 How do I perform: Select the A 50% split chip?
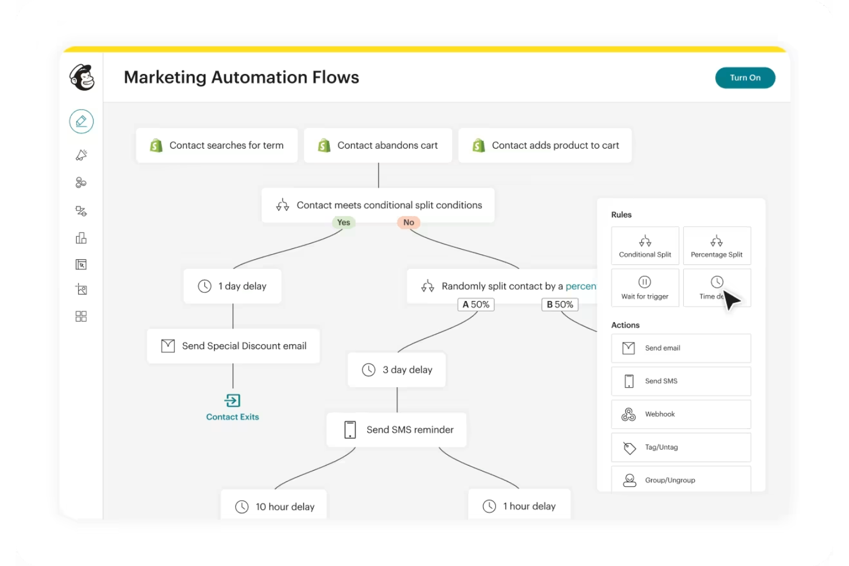[x=476, y=305]
